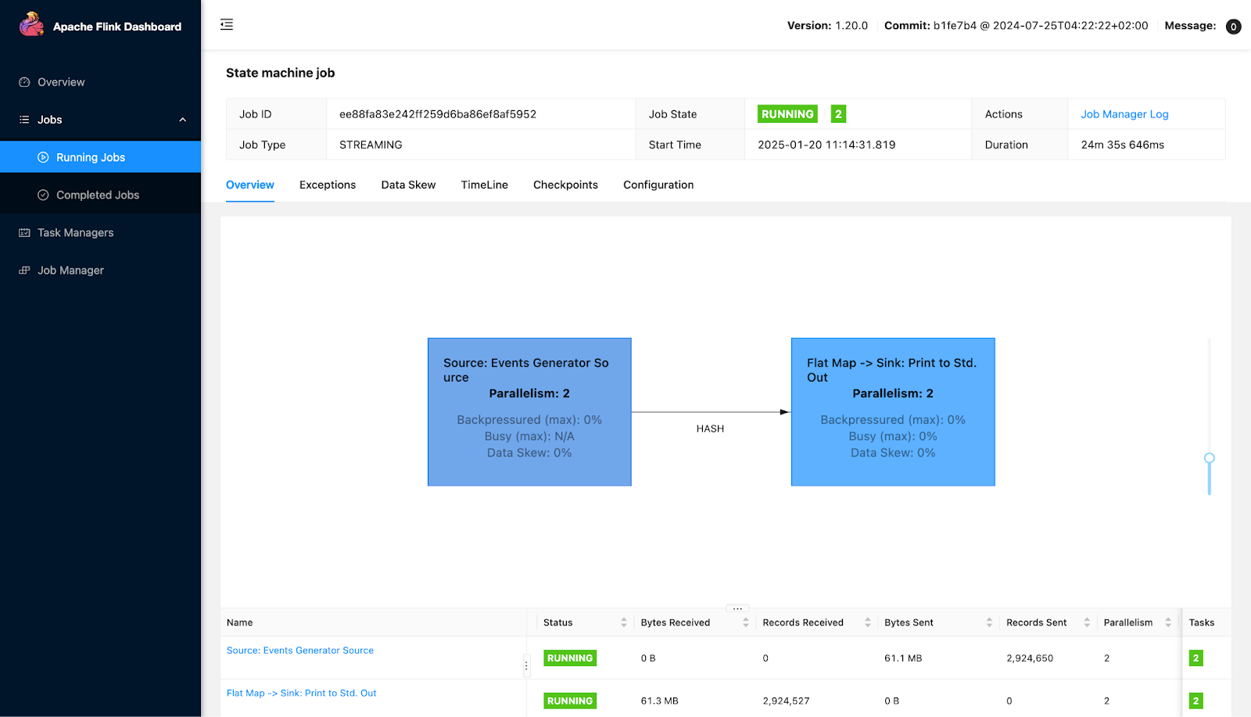Click the Completed Jobs check-circle icon

43,195
